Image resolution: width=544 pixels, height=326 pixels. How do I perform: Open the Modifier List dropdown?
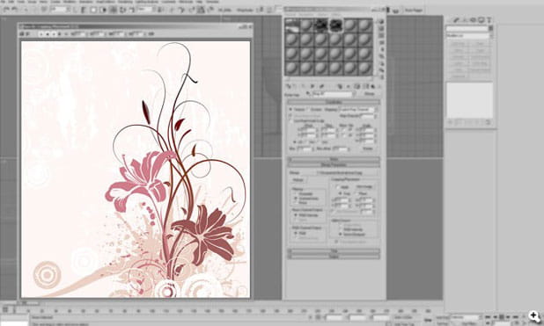[468, 36]
